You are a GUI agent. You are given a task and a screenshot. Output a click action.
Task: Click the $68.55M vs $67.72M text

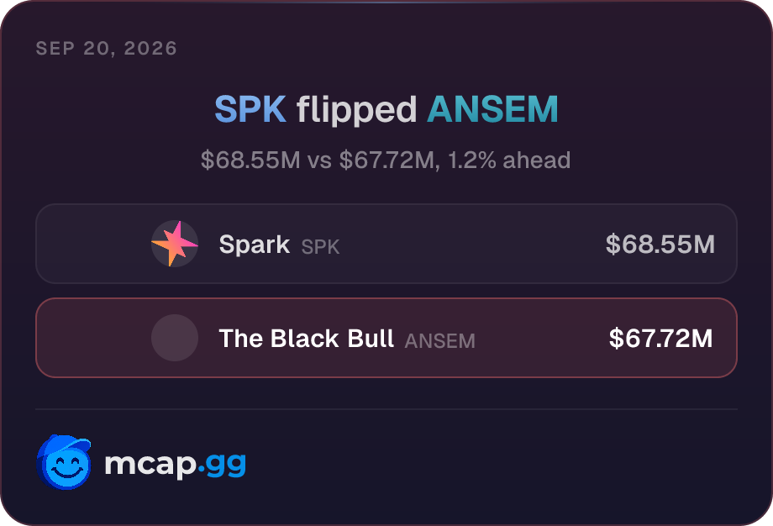[318, 160]
